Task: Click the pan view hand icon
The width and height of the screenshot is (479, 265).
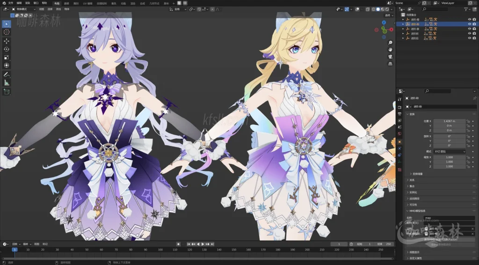Action: pyautogui.click(x=390, y=50)
